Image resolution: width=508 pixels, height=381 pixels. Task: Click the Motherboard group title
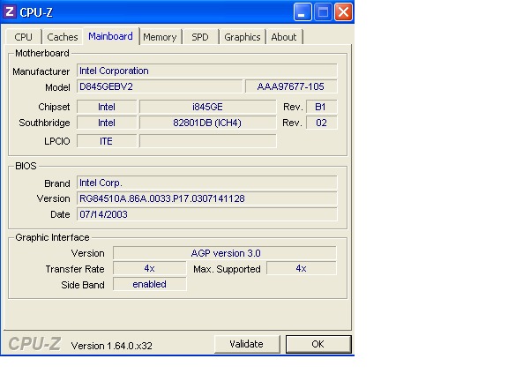click(x=42, y=53)
